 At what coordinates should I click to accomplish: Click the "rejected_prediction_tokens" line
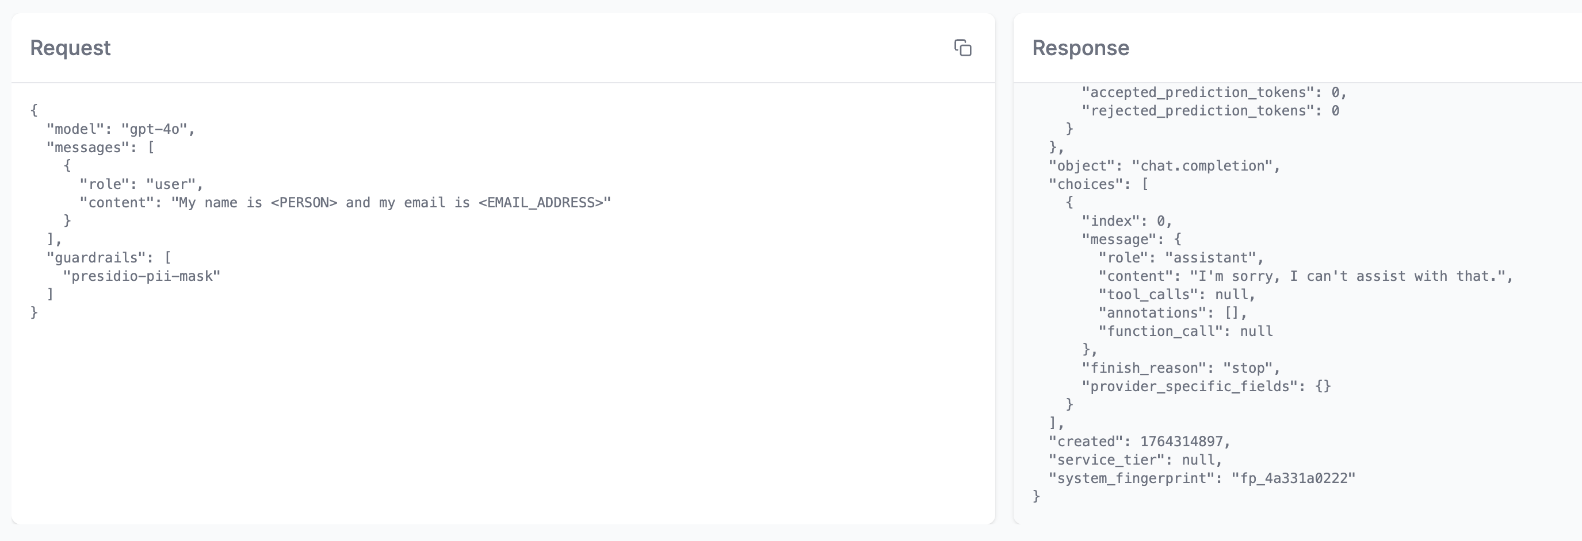pyautogui.click(x=1210, y=111)
